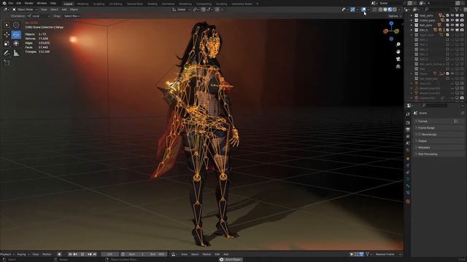The height and width of the screenshot is (262, 467).
Task: Toggle camera view with the camera icon
Action: point(398,59)
